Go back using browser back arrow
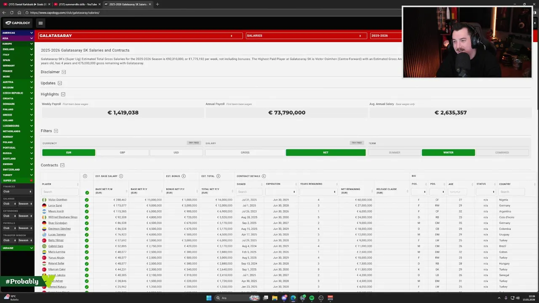The height and width of the screenshot is (303, 539). (4, 13)
